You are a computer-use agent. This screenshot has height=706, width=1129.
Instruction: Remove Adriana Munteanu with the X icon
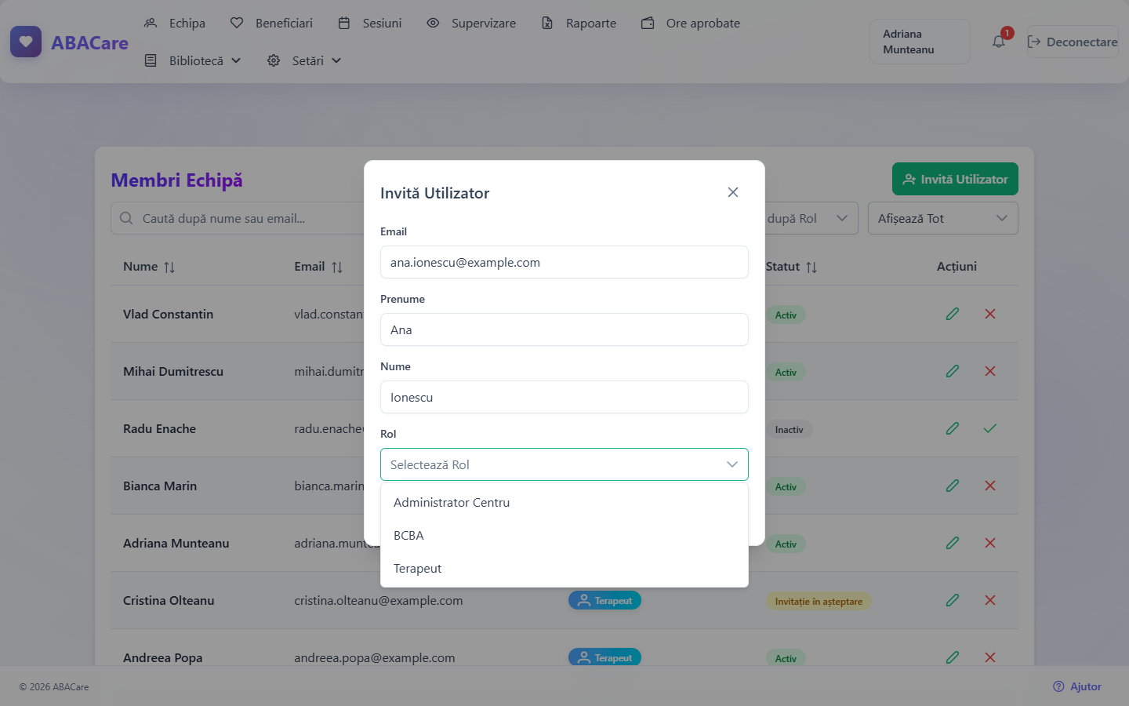(x=990, y=543)
